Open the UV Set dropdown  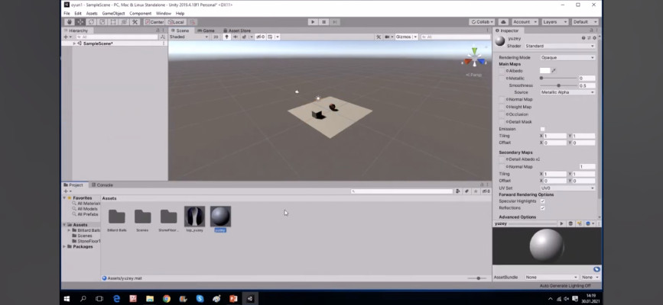pos(567,188)
